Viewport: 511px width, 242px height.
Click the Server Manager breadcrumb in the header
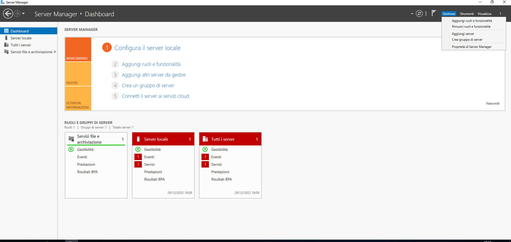[x=56, y=14]
